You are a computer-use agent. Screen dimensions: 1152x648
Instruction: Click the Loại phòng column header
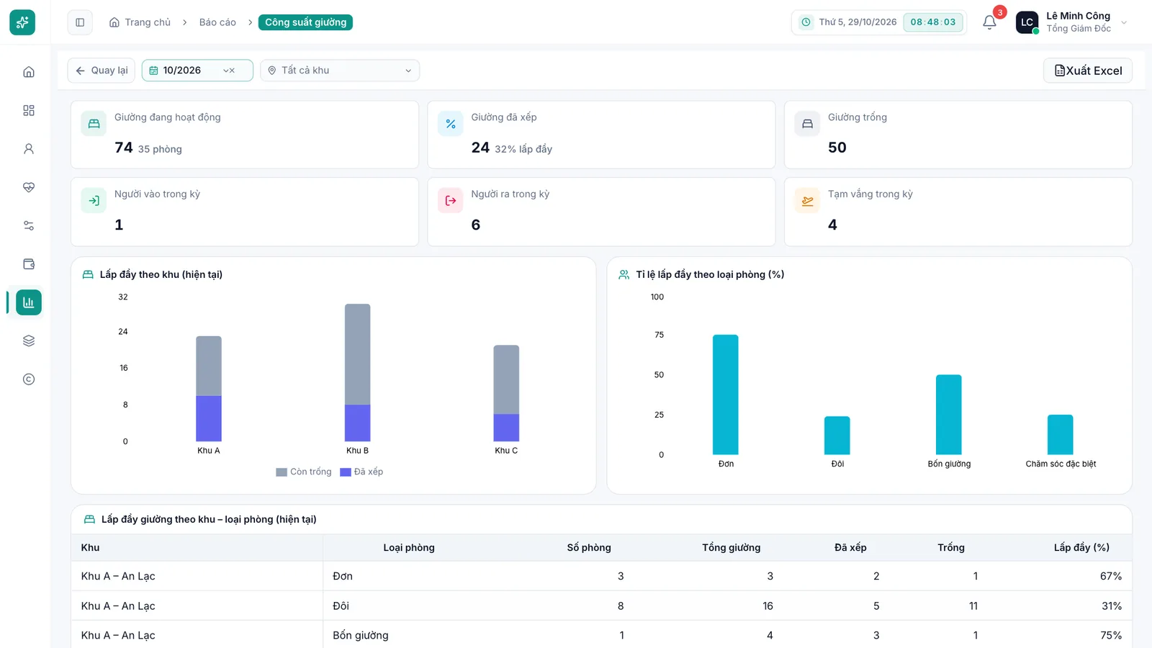click(x=409, y=548)
